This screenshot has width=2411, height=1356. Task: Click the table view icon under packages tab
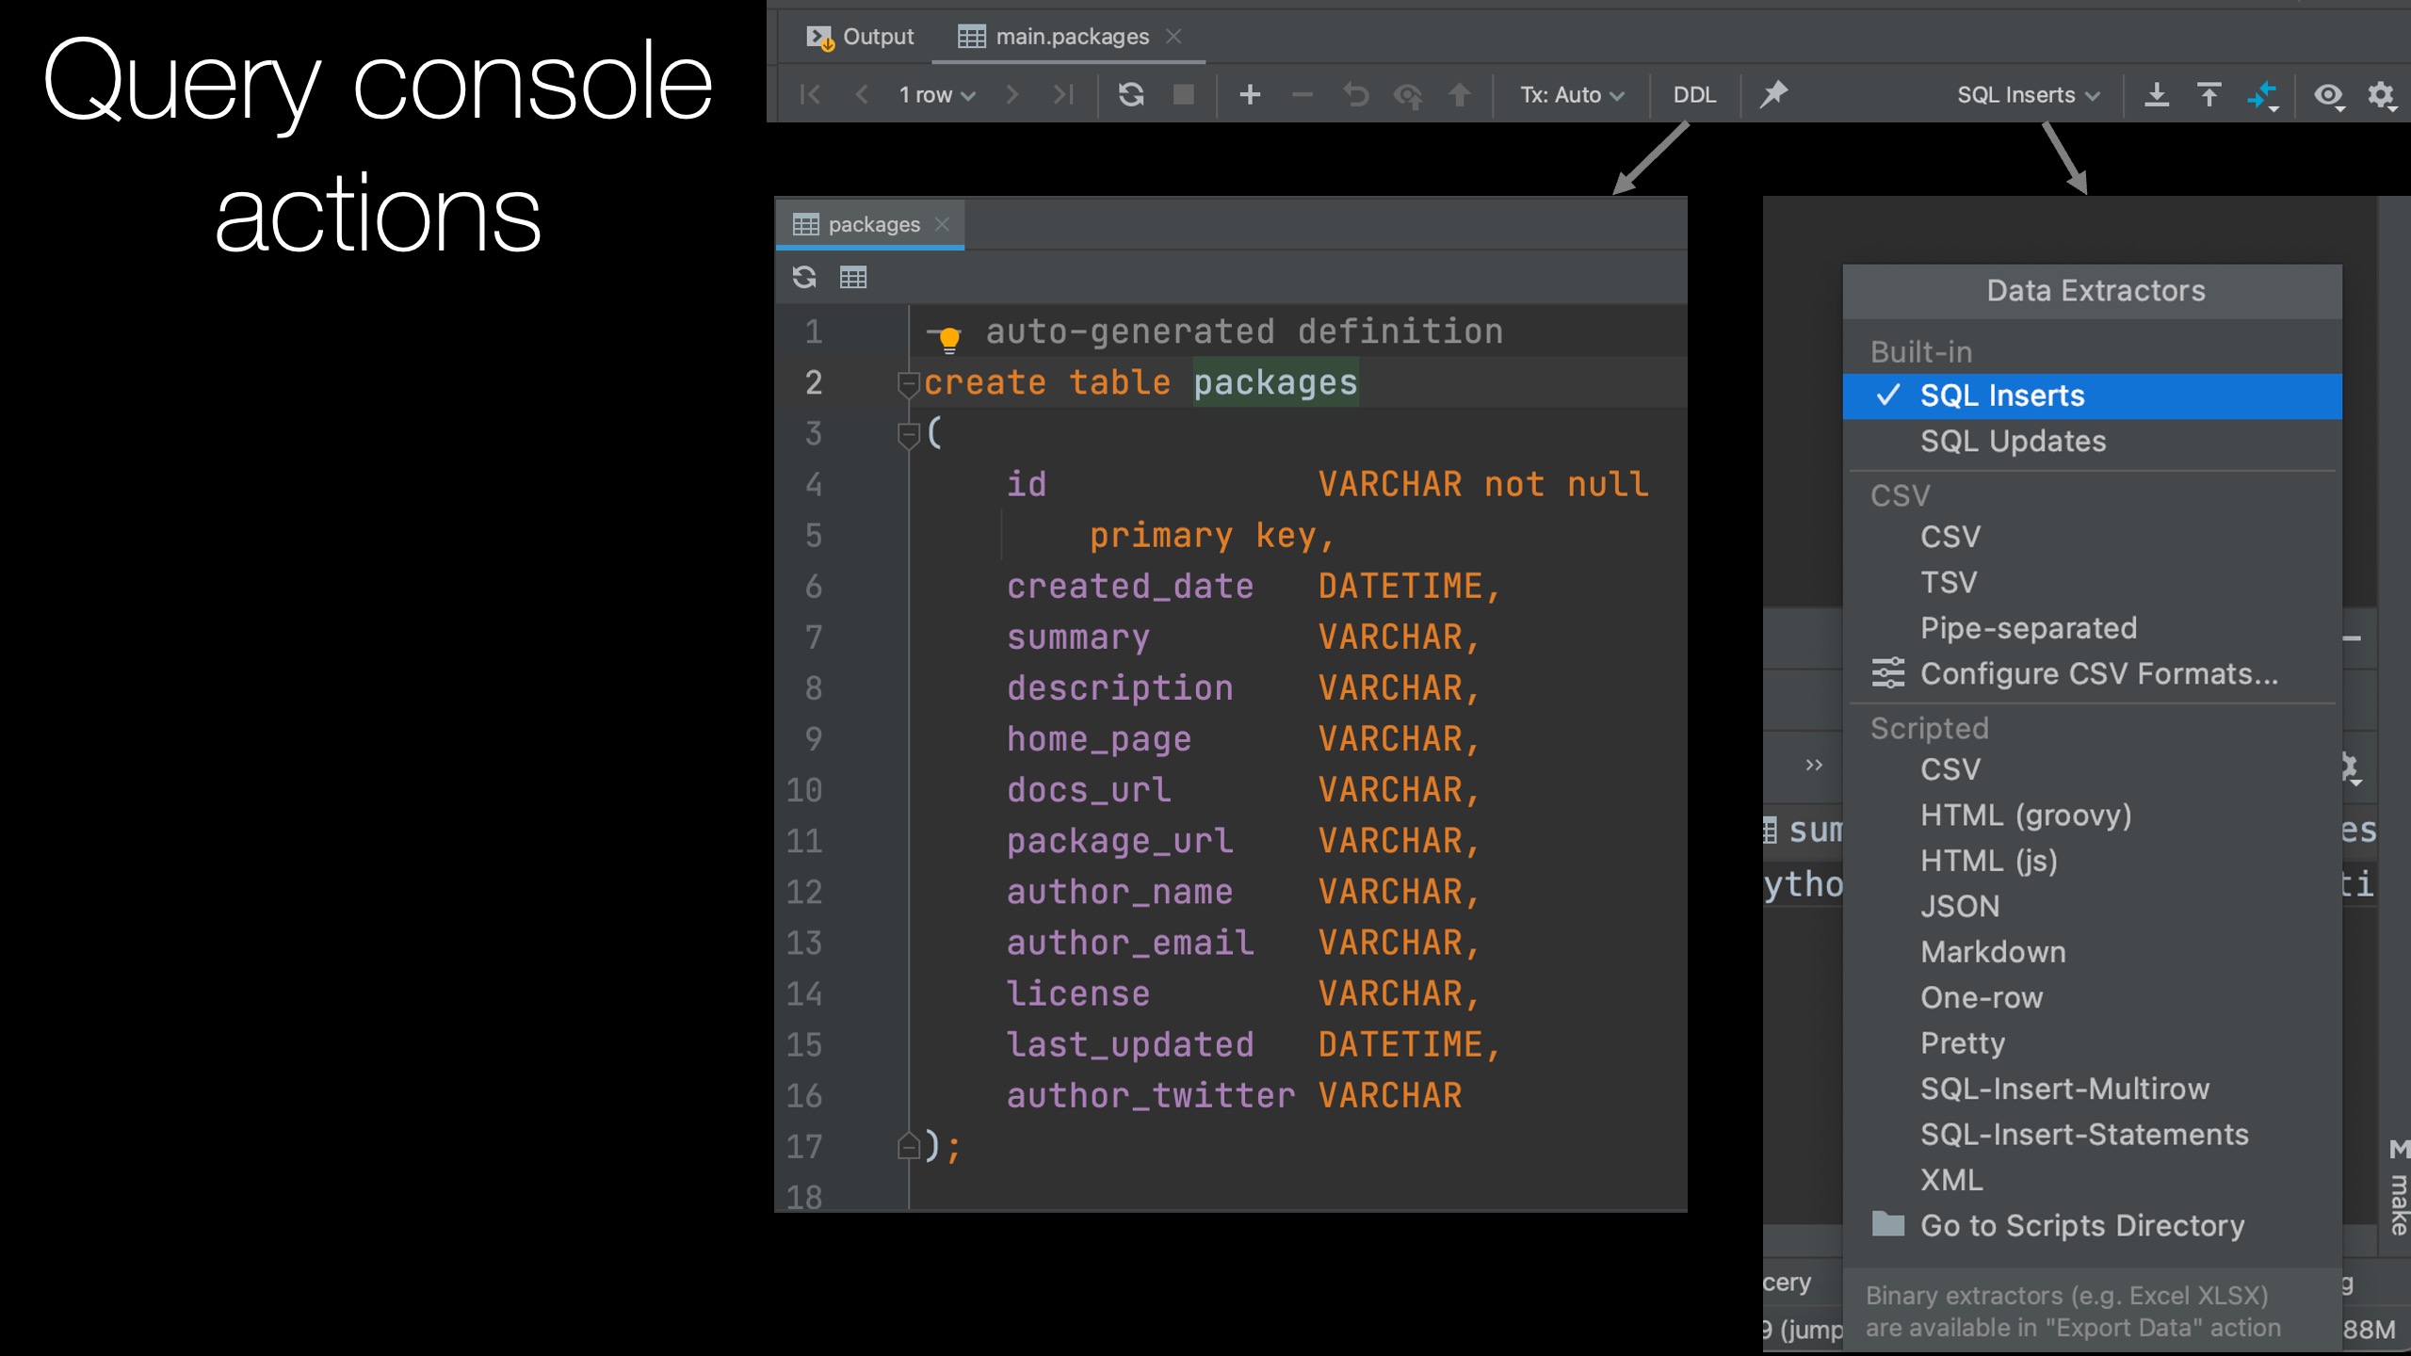853,277
